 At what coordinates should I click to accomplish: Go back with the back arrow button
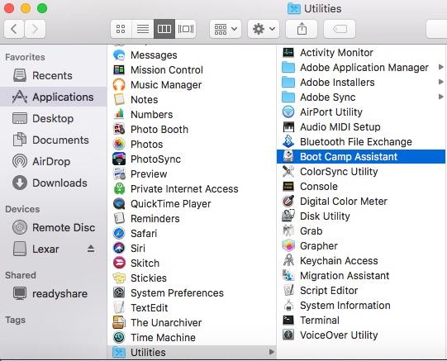tap(14, 29)
